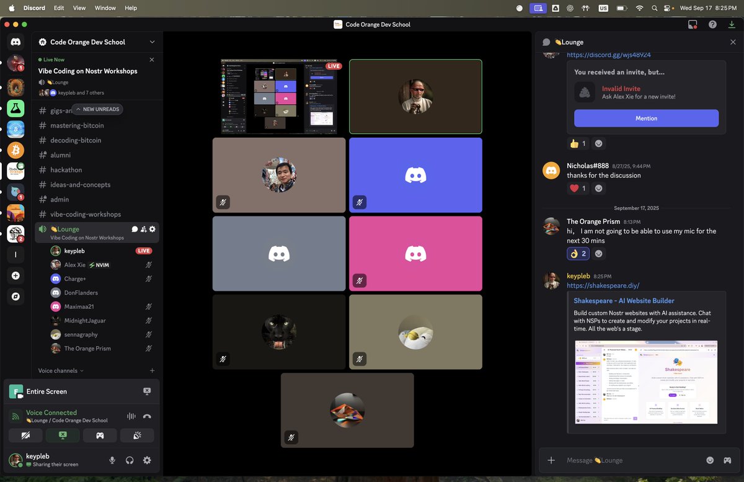Open apps gamepad icon in message box
This screenshot has width=744, height=482.
point(727,460)
